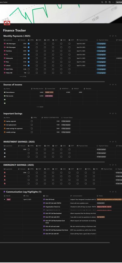Screen dimensions: 122x263
Task: Open EVERY 15TH income date select
Action: [49, 92]
